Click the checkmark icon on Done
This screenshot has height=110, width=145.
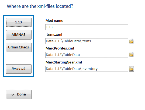tap(13, 94)
